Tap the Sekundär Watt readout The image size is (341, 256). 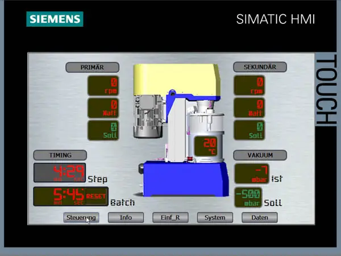click(x=249, y=108)
